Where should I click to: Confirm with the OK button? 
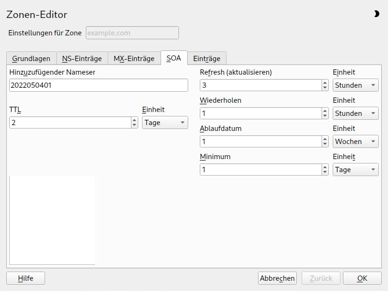click(362, 278)
